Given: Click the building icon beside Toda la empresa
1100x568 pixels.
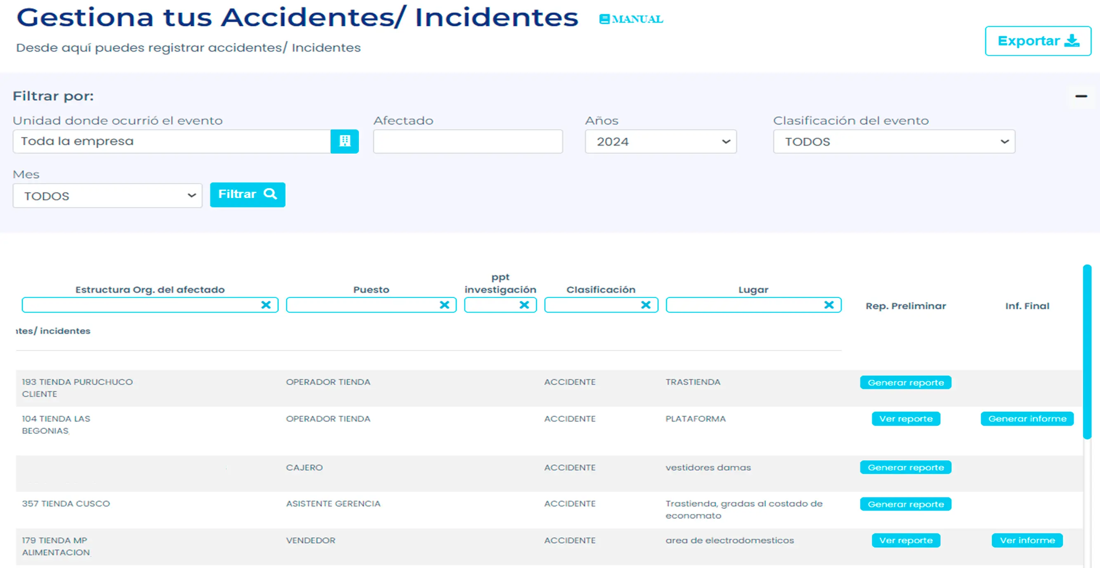Looking at the screenshot, I should (x=345, y=141).
